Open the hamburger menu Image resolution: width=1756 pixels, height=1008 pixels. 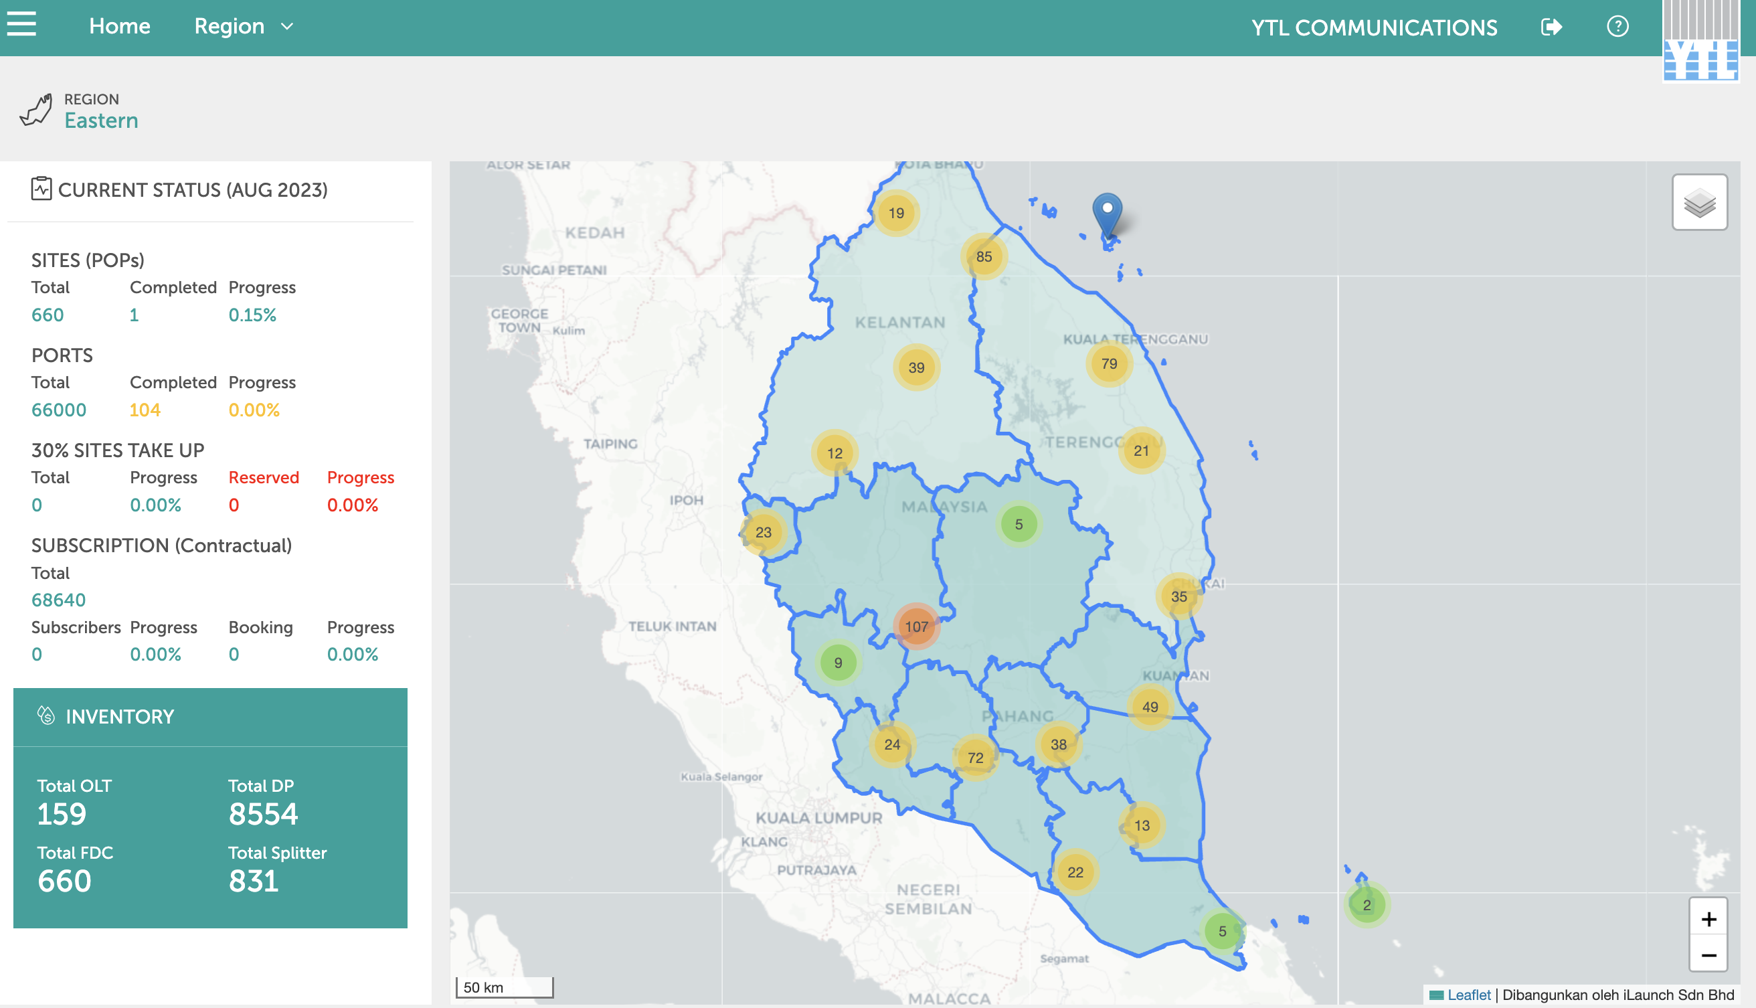pos(21,24)
